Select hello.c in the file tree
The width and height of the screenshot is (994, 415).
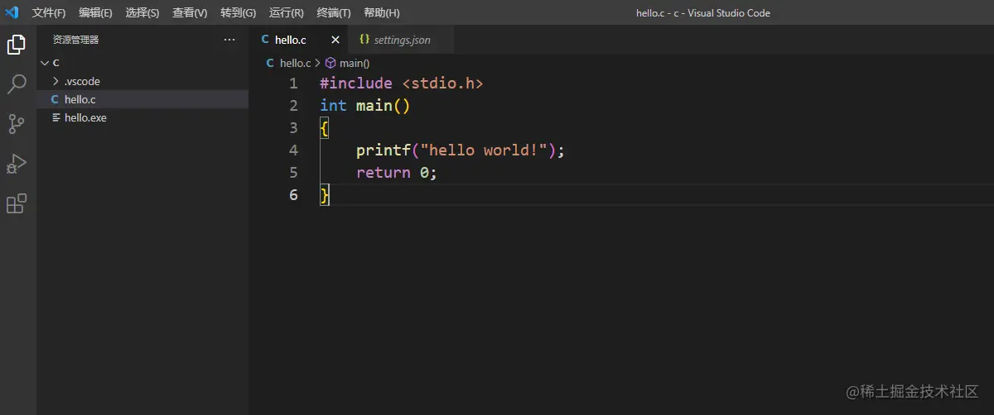click(x=142, y=99)
